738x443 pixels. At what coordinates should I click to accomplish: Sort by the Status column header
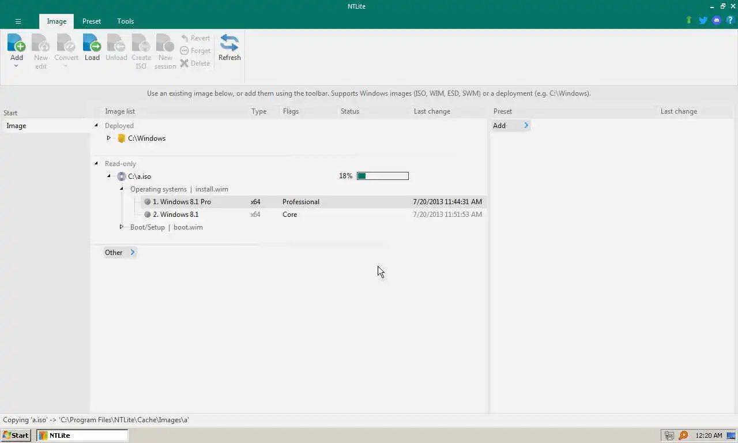click(349, 111)
